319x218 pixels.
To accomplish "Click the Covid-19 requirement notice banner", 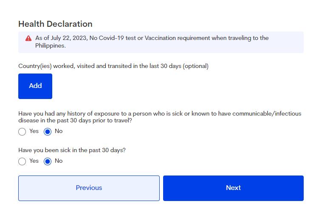I will (x=161, y=42).
